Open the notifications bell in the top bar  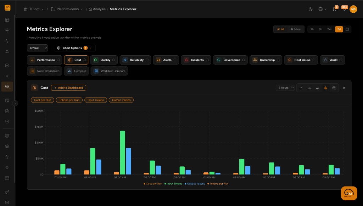(344, 9)
